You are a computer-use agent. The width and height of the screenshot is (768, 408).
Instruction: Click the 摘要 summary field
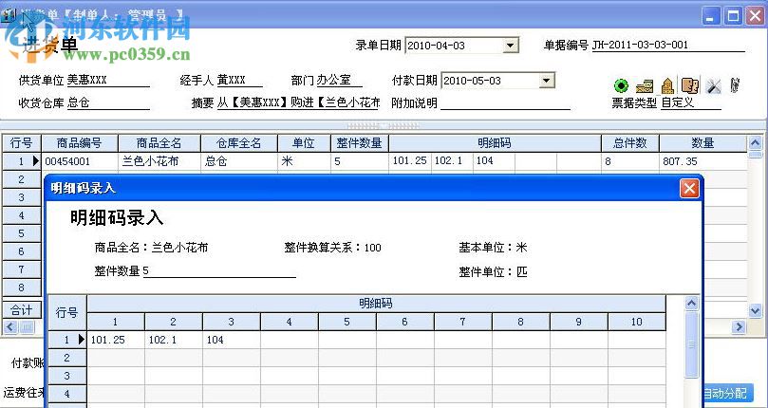(298, 103)
